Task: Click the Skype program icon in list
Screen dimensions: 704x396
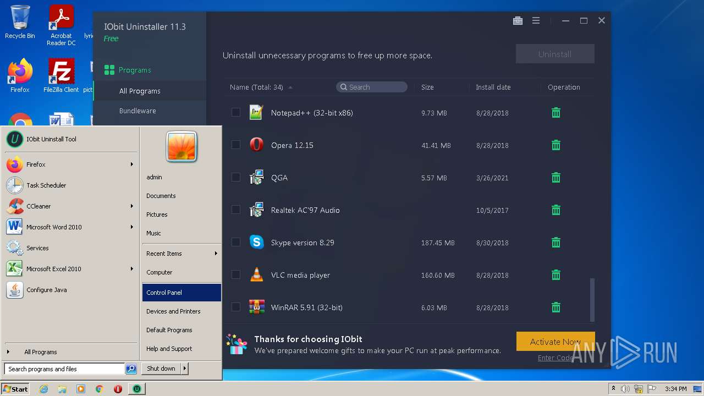Action: 256,242
